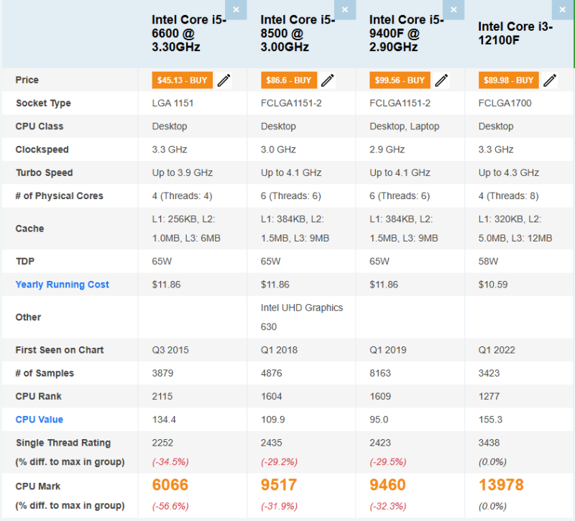Click the CPU value 155.3

[490, 420]
